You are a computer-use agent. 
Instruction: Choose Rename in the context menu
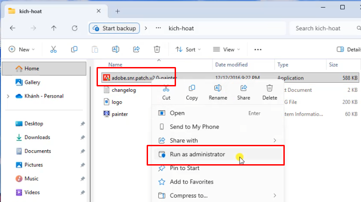pyautogui.click(x=218, y=93)
